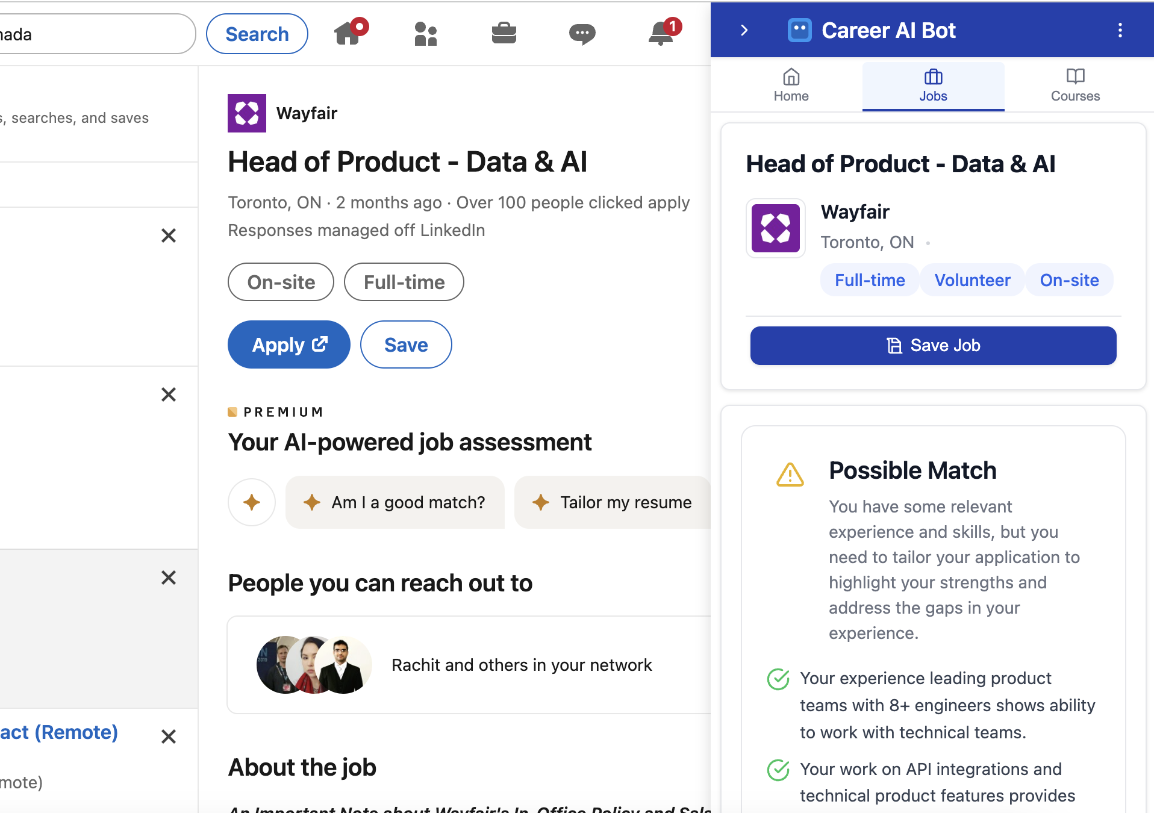This screenshot has height=813, width=1154.
Task: Switch to the Courses tab
Action: click(x=1075, y=86)
